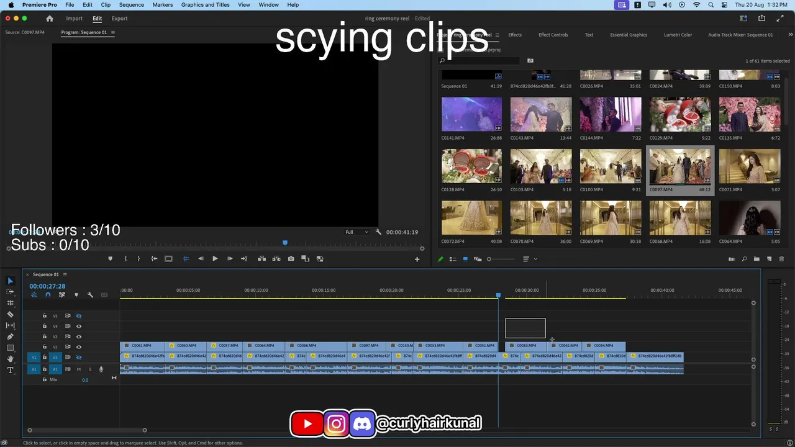
Task: Step forward one frame in Program monitor
Action: (x=230, y=259)
